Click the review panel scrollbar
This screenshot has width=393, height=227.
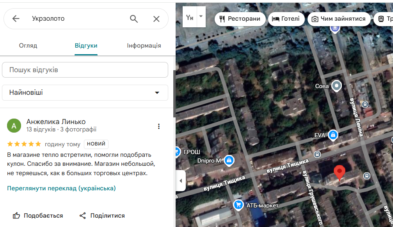point(174,94)
